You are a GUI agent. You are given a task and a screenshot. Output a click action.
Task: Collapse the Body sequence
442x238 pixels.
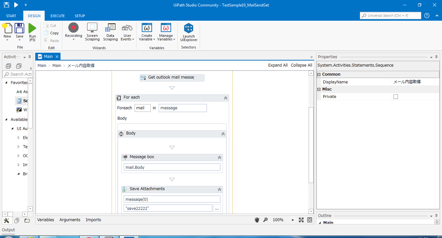point(223,134)
